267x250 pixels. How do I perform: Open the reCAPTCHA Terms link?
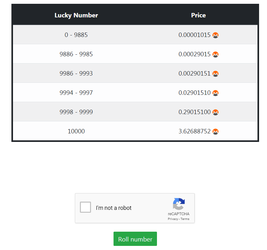pyautogui.click(x=185, y=219)
